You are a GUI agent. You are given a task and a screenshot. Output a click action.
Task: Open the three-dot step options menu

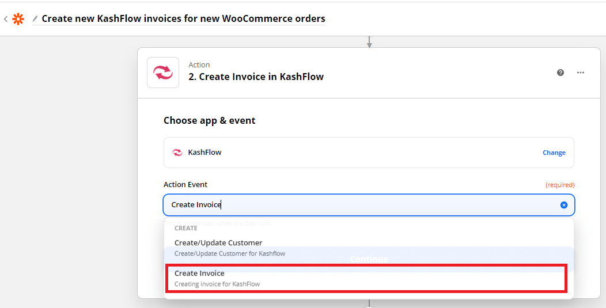pos(581,73)
